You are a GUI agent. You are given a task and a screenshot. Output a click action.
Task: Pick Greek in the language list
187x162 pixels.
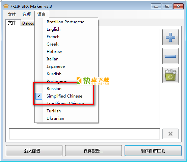[66, 44]
